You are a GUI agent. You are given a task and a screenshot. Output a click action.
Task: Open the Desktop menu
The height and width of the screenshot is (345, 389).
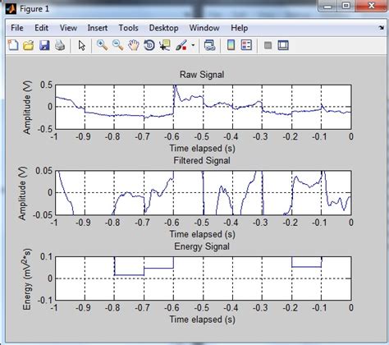point(163,28)
